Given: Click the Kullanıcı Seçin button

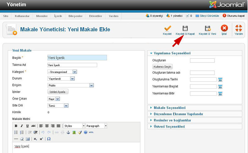Looking at the screenshot, I should point(162,66).
